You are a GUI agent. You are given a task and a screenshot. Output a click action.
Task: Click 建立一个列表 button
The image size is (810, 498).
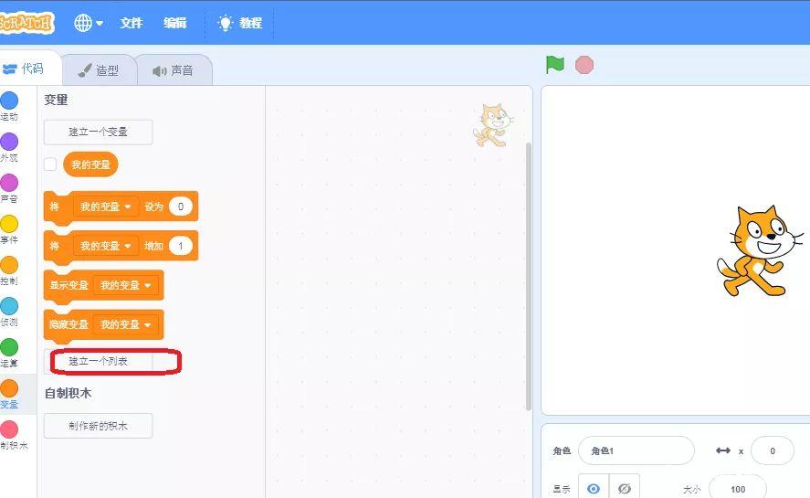pos(98,361)
